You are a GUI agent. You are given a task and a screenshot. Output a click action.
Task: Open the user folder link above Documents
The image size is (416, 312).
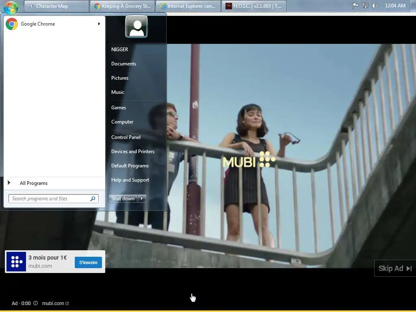[x=120, y=50]
